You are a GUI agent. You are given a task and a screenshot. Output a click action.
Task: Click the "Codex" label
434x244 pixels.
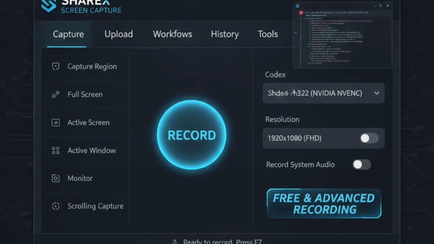coord(275,75)
